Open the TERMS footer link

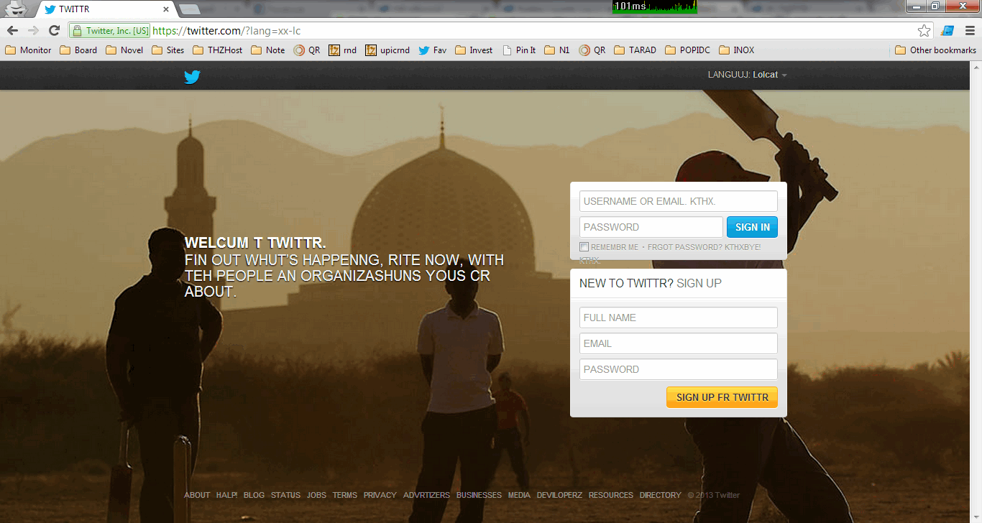pos(345,495)
